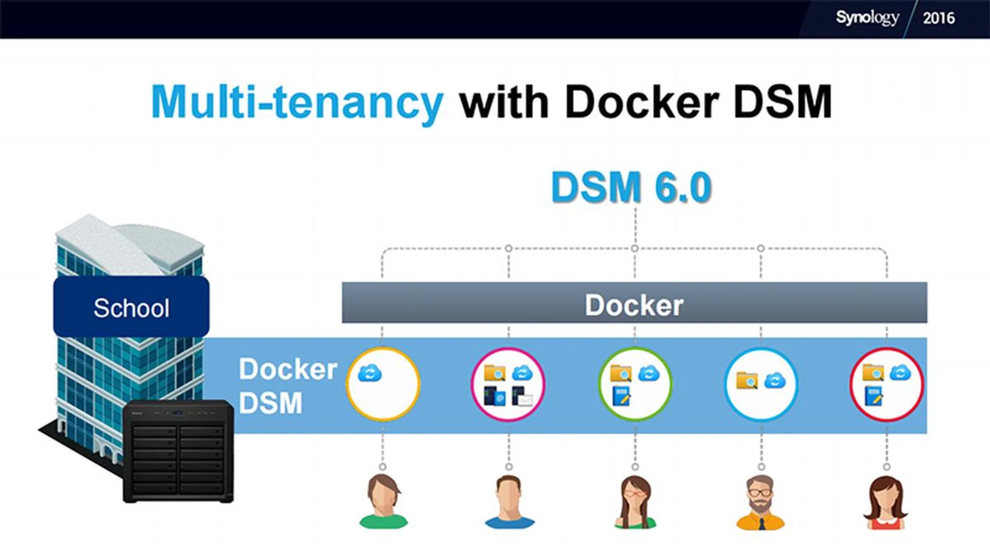Click the folder search icon in blue circle
Screen dimensions: 990x555
[x=747, y=380]
